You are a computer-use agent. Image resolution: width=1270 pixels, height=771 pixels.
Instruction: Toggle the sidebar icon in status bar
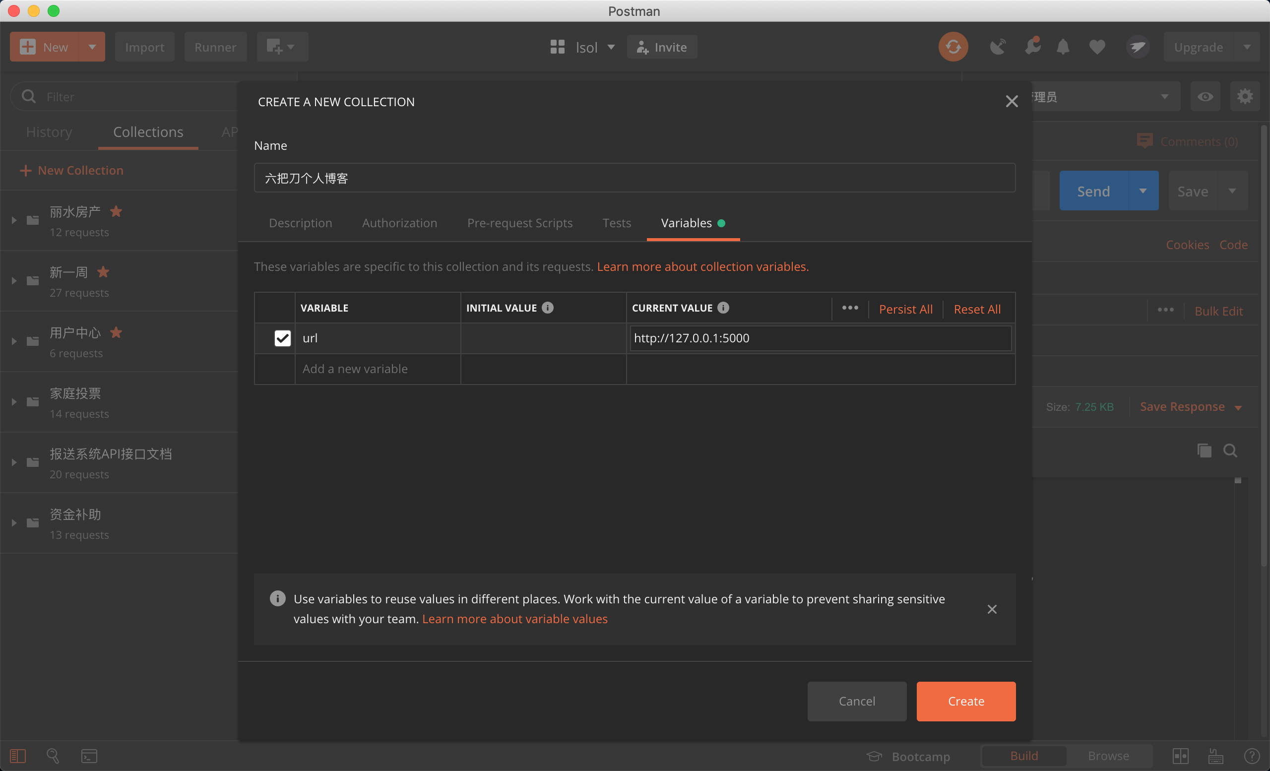tap(18, 756)
